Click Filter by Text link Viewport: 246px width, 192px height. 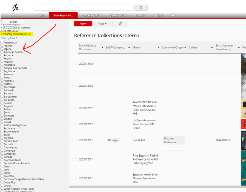tap(8, 38)
